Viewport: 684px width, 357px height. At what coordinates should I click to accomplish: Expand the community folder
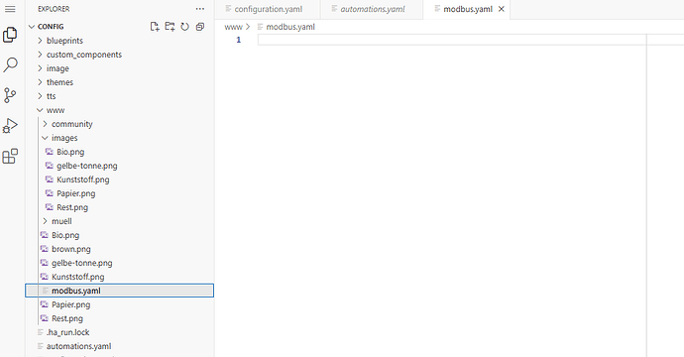coord(119,124)
